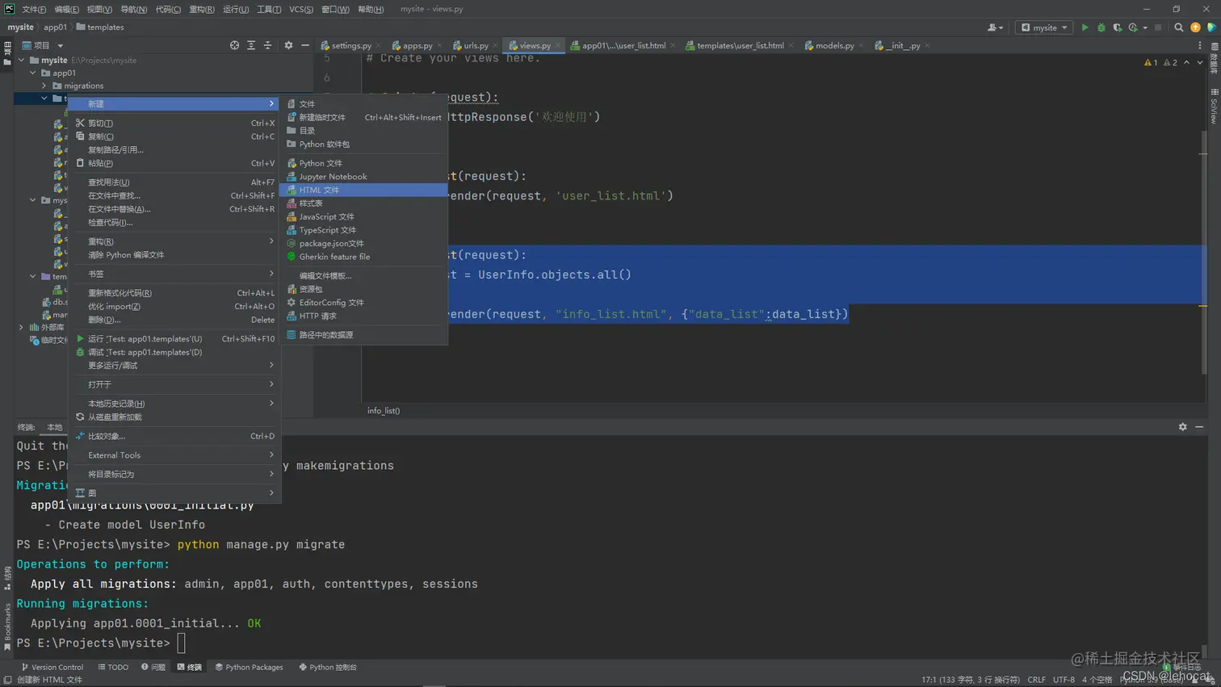
Task: Open the Python 控制台 tool window
Action: pos(327,668)
